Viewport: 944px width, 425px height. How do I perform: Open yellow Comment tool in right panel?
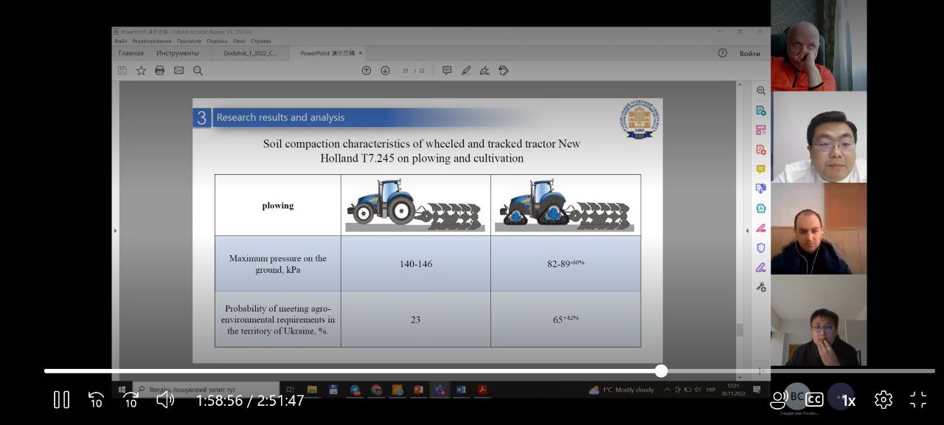click(761, 169)
